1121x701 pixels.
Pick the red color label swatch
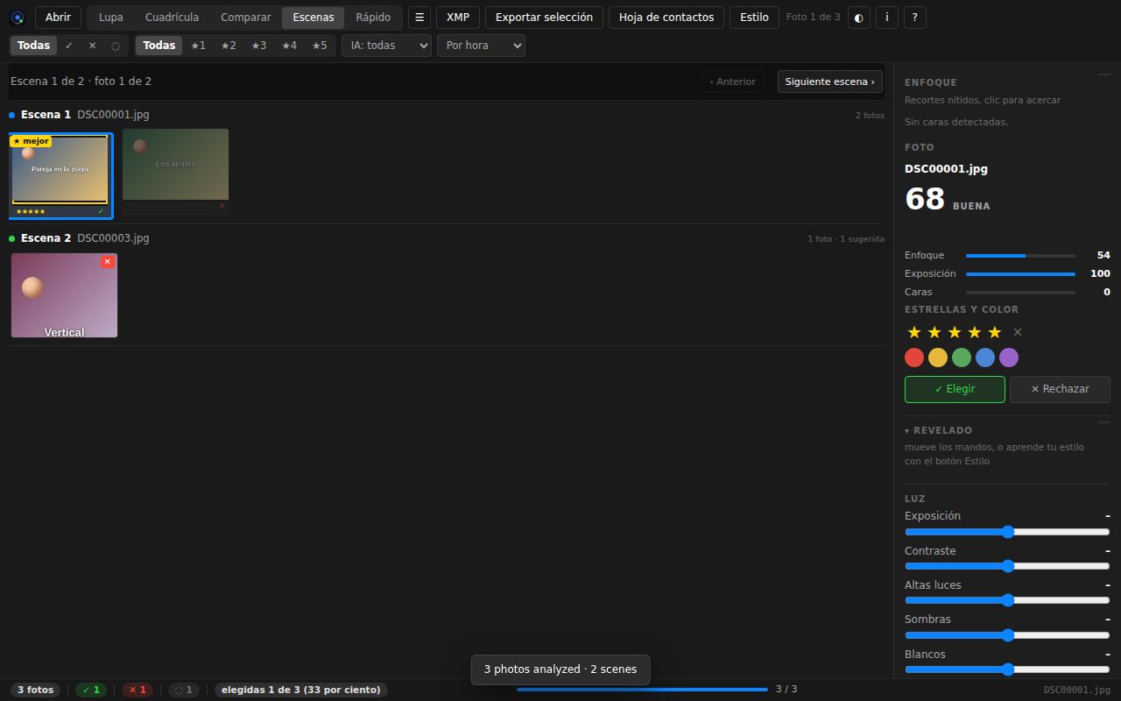point(914,358)
